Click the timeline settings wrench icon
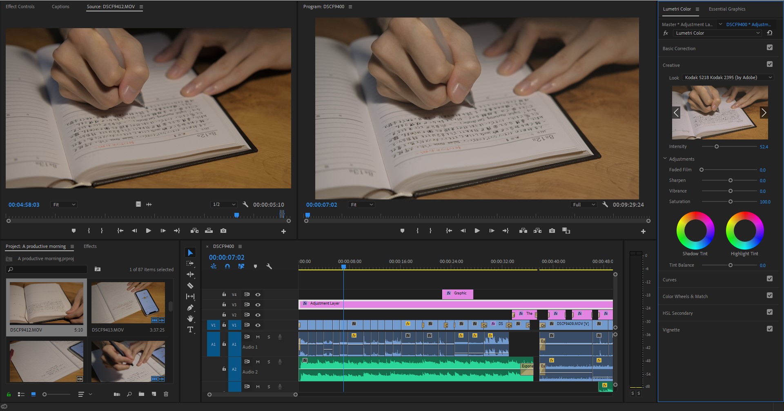784x411 pixels. [x=269, y=266]
